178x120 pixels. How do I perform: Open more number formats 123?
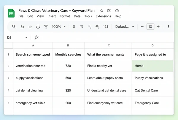point(106,27)
